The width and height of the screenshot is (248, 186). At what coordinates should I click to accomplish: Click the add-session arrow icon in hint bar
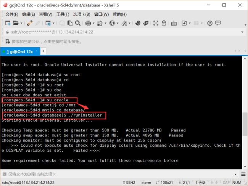coord(8,42)
